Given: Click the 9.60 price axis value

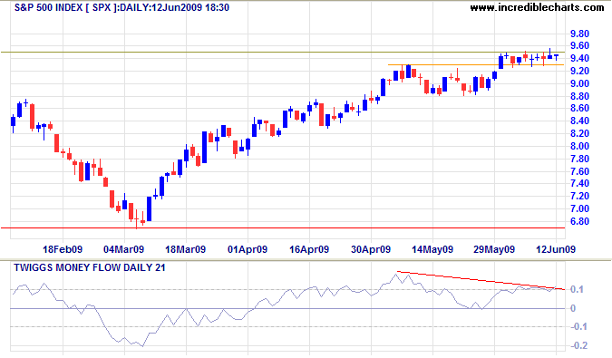Looking at the screenshot, I should click(579, 46).
